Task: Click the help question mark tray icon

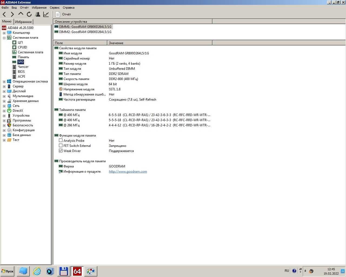Action: coord(294,271)
